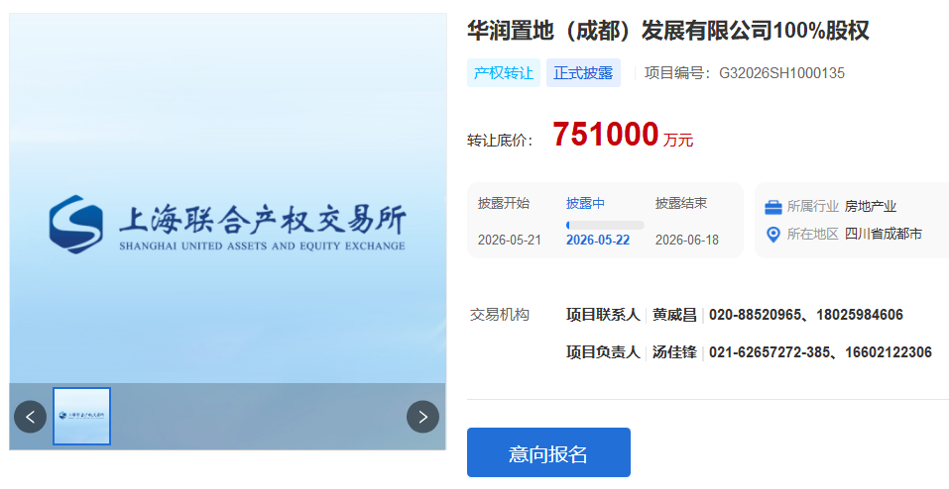Click the 披露结束 date 2026-06-18
The width and height of the screenshot is (949, 489).
686,240
